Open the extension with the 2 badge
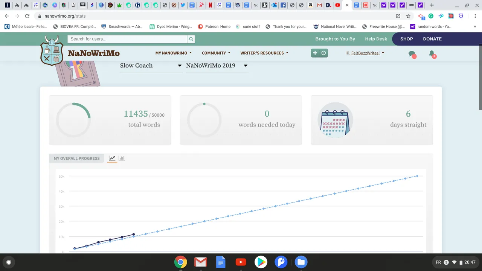Screen dimensions: 482x271 tap(421, 16)
